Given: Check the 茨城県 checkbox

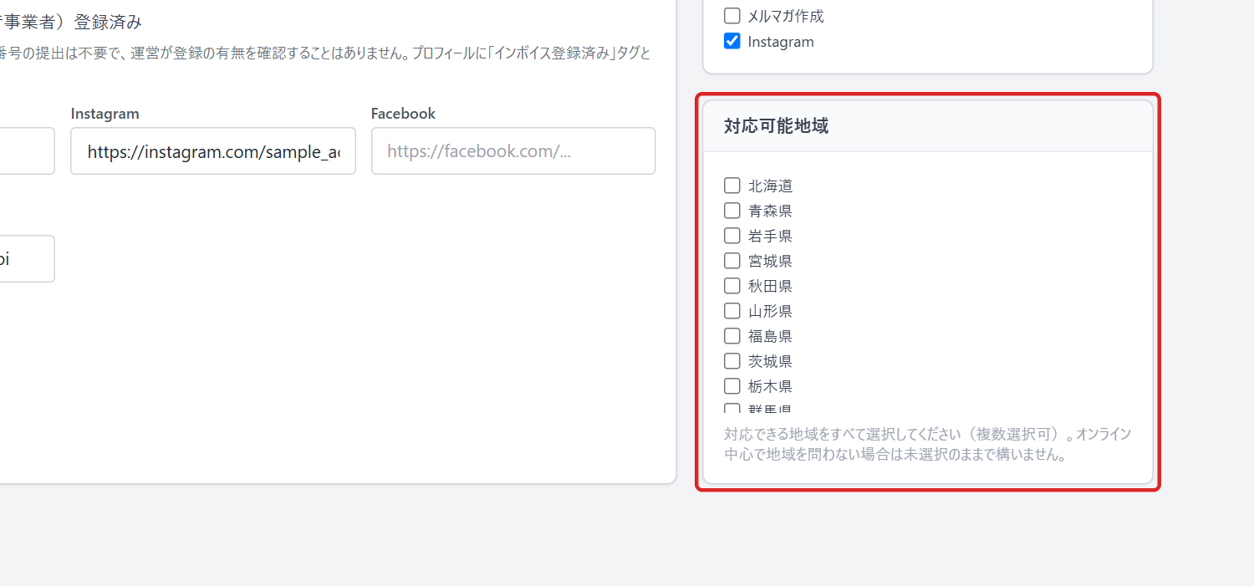Looking at the screenshot, I should coord(732,361).
